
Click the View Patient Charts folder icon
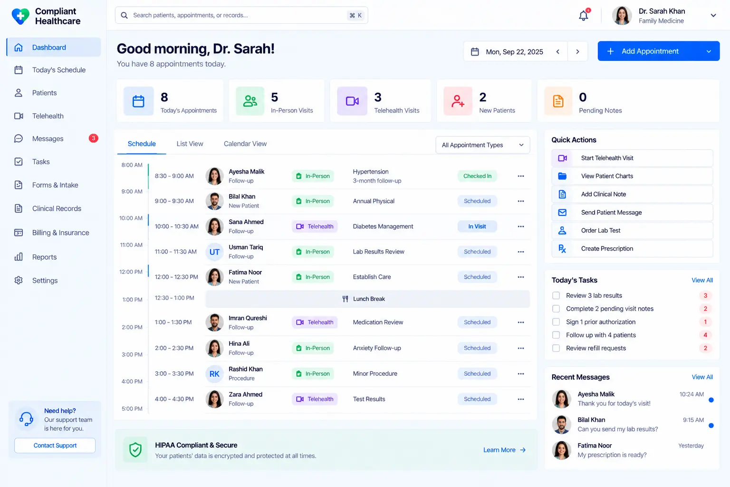562,176
